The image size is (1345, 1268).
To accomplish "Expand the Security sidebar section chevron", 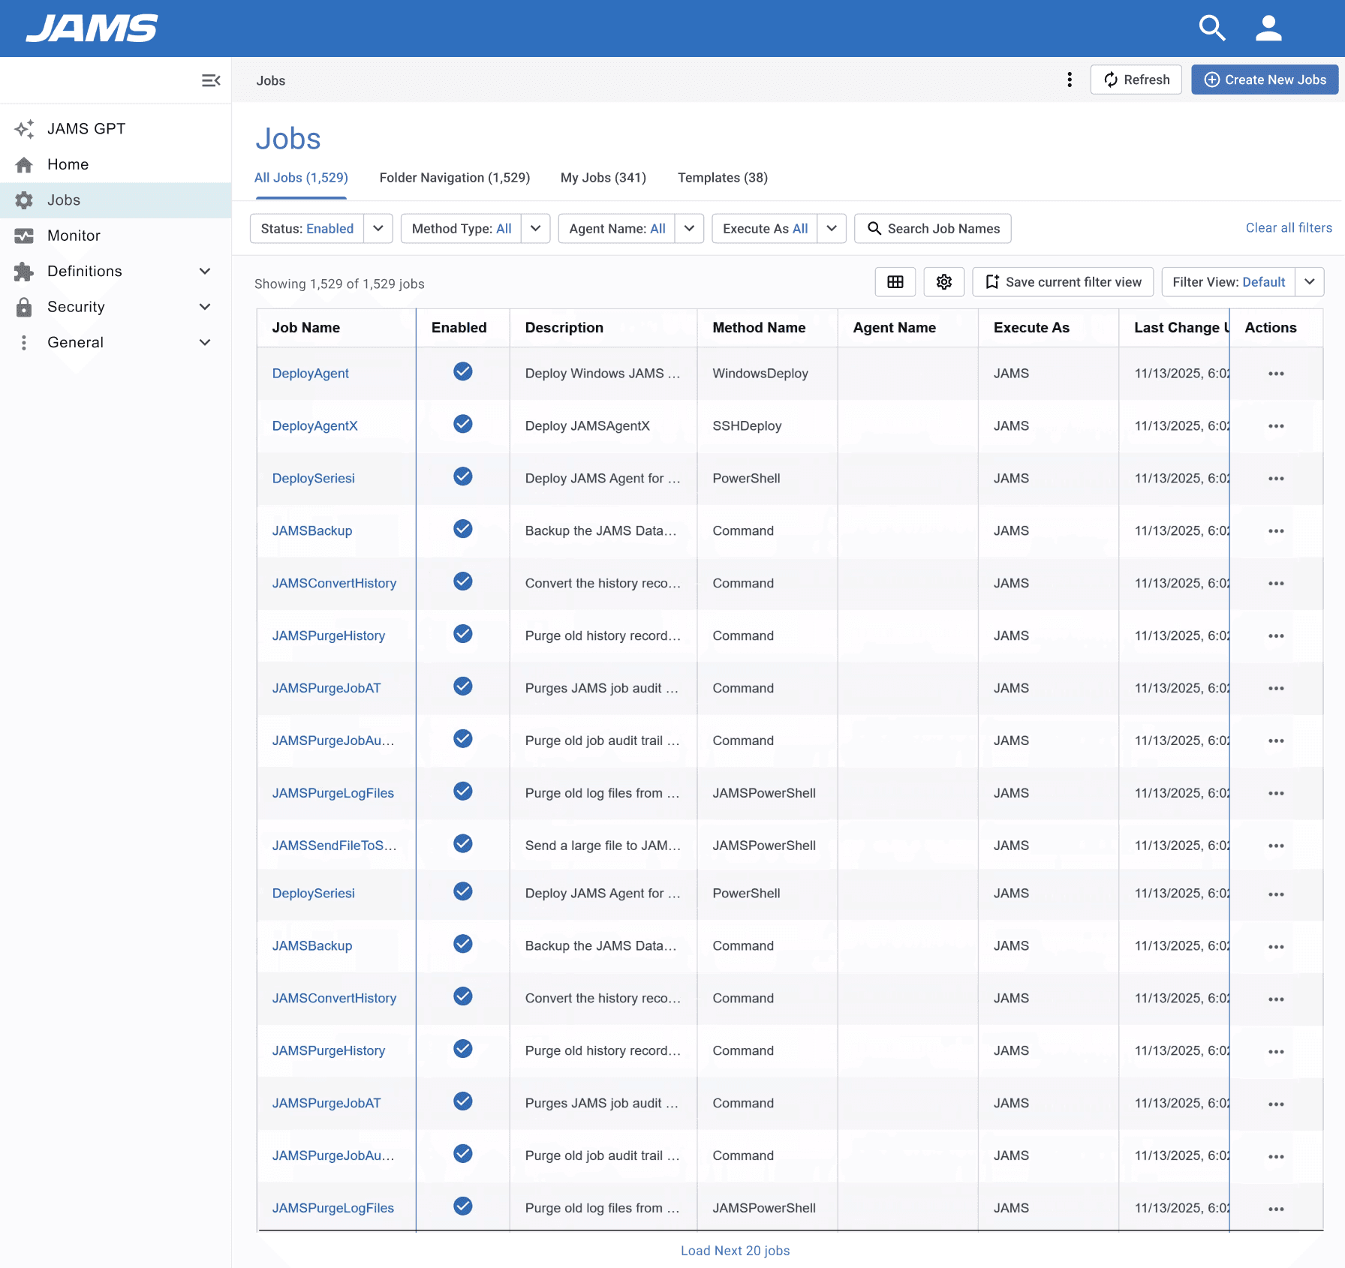I will tap(205, 307).
